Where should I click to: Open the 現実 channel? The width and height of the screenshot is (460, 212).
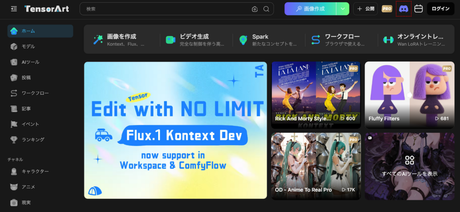click(x=40, y=203)
